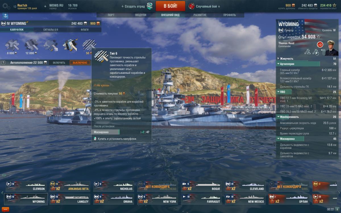Open the orange chat button at bottom-left
341x213 pixels.
click(x=5, y=209)
